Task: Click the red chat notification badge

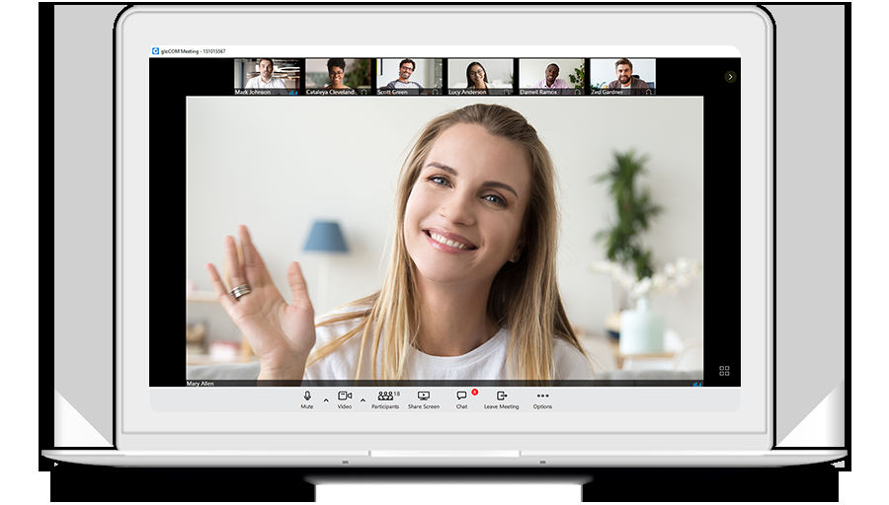Action: 474,392
